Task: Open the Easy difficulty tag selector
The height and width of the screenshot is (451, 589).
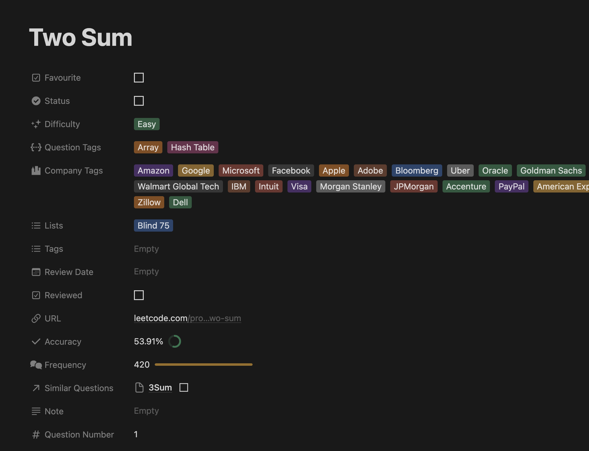Action: (x=147, y=124)
